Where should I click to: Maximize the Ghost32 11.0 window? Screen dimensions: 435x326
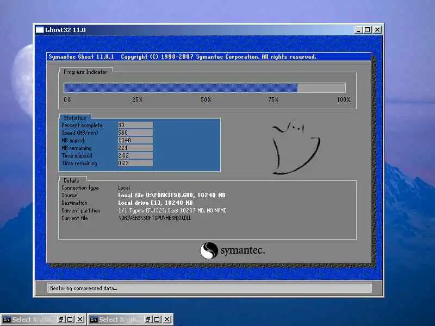click(368, 30)
